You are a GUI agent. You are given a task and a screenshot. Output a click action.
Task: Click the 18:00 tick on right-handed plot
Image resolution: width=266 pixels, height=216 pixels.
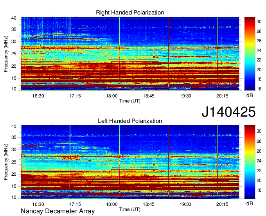pos(112,96)
